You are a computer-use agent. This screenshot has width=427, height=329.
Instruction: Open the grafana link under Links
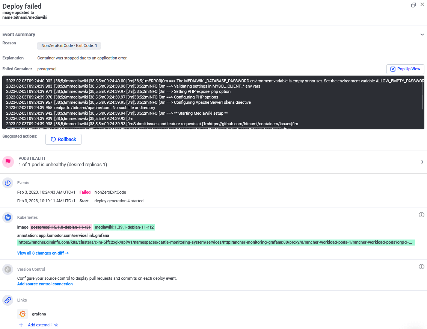coord(39,314)
